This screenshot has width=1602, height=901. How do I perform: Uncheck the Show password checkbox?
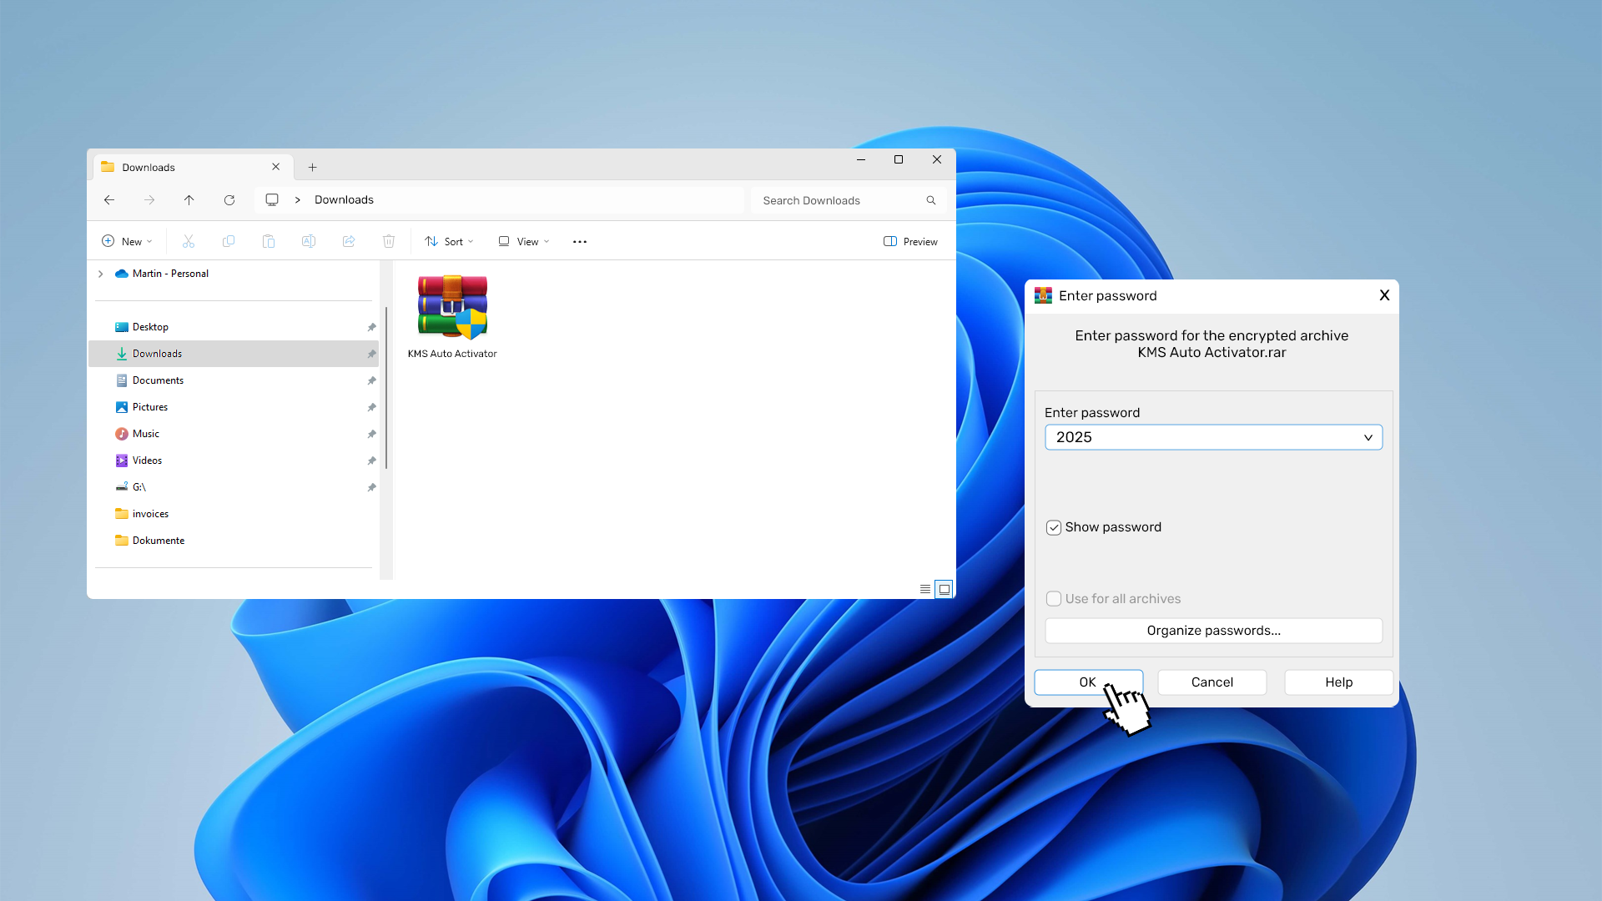tap(1054, 527)
